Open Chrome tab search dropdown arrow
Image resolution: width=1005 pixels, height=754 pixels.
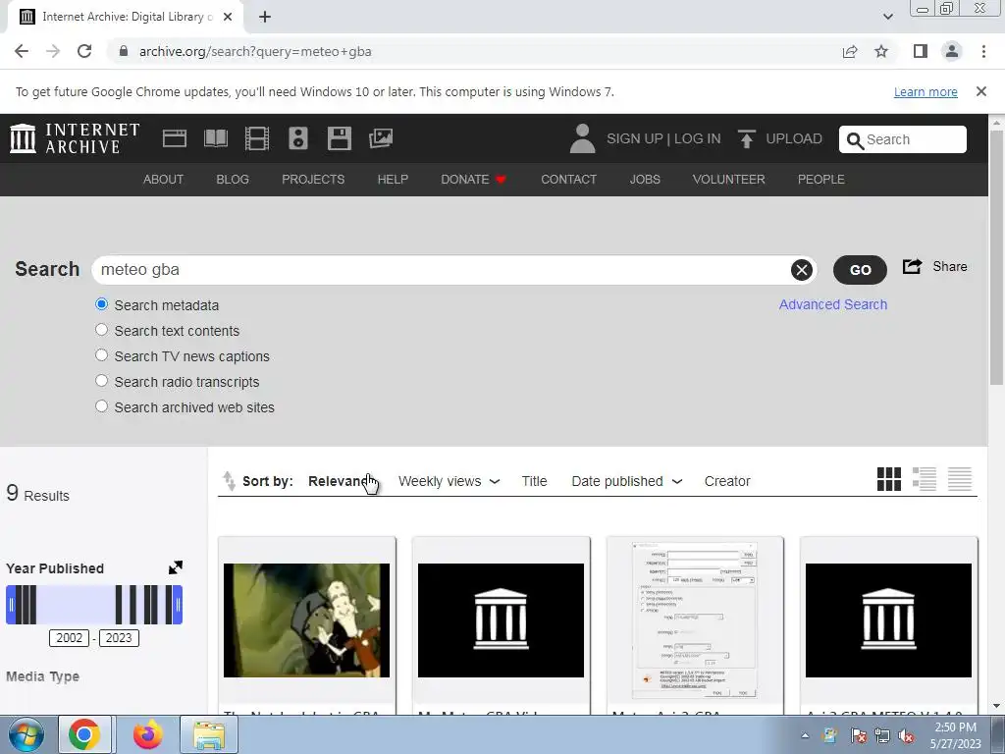[x=887, y=17]
